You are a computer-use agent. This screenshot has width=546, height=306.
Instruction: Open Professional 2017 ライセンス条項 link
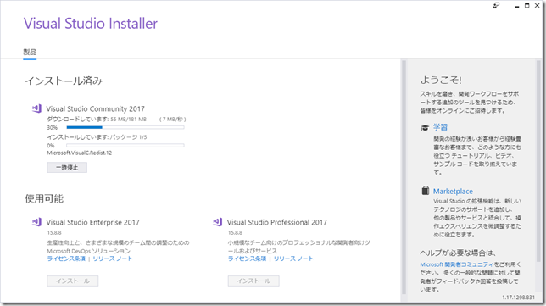click(x=248, y=259)
